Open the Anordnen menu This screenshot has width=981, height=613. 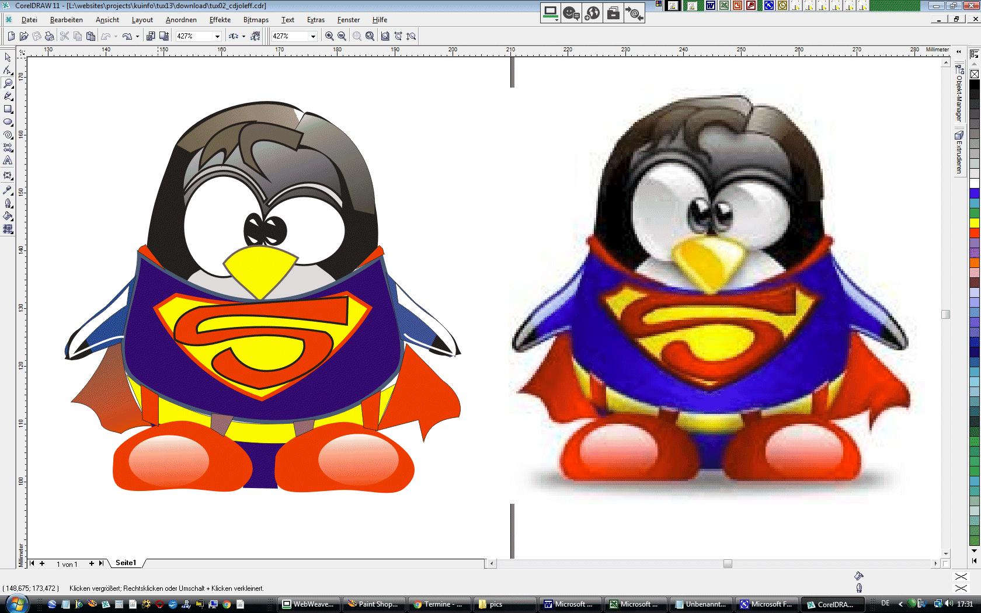tap(181, 20)
